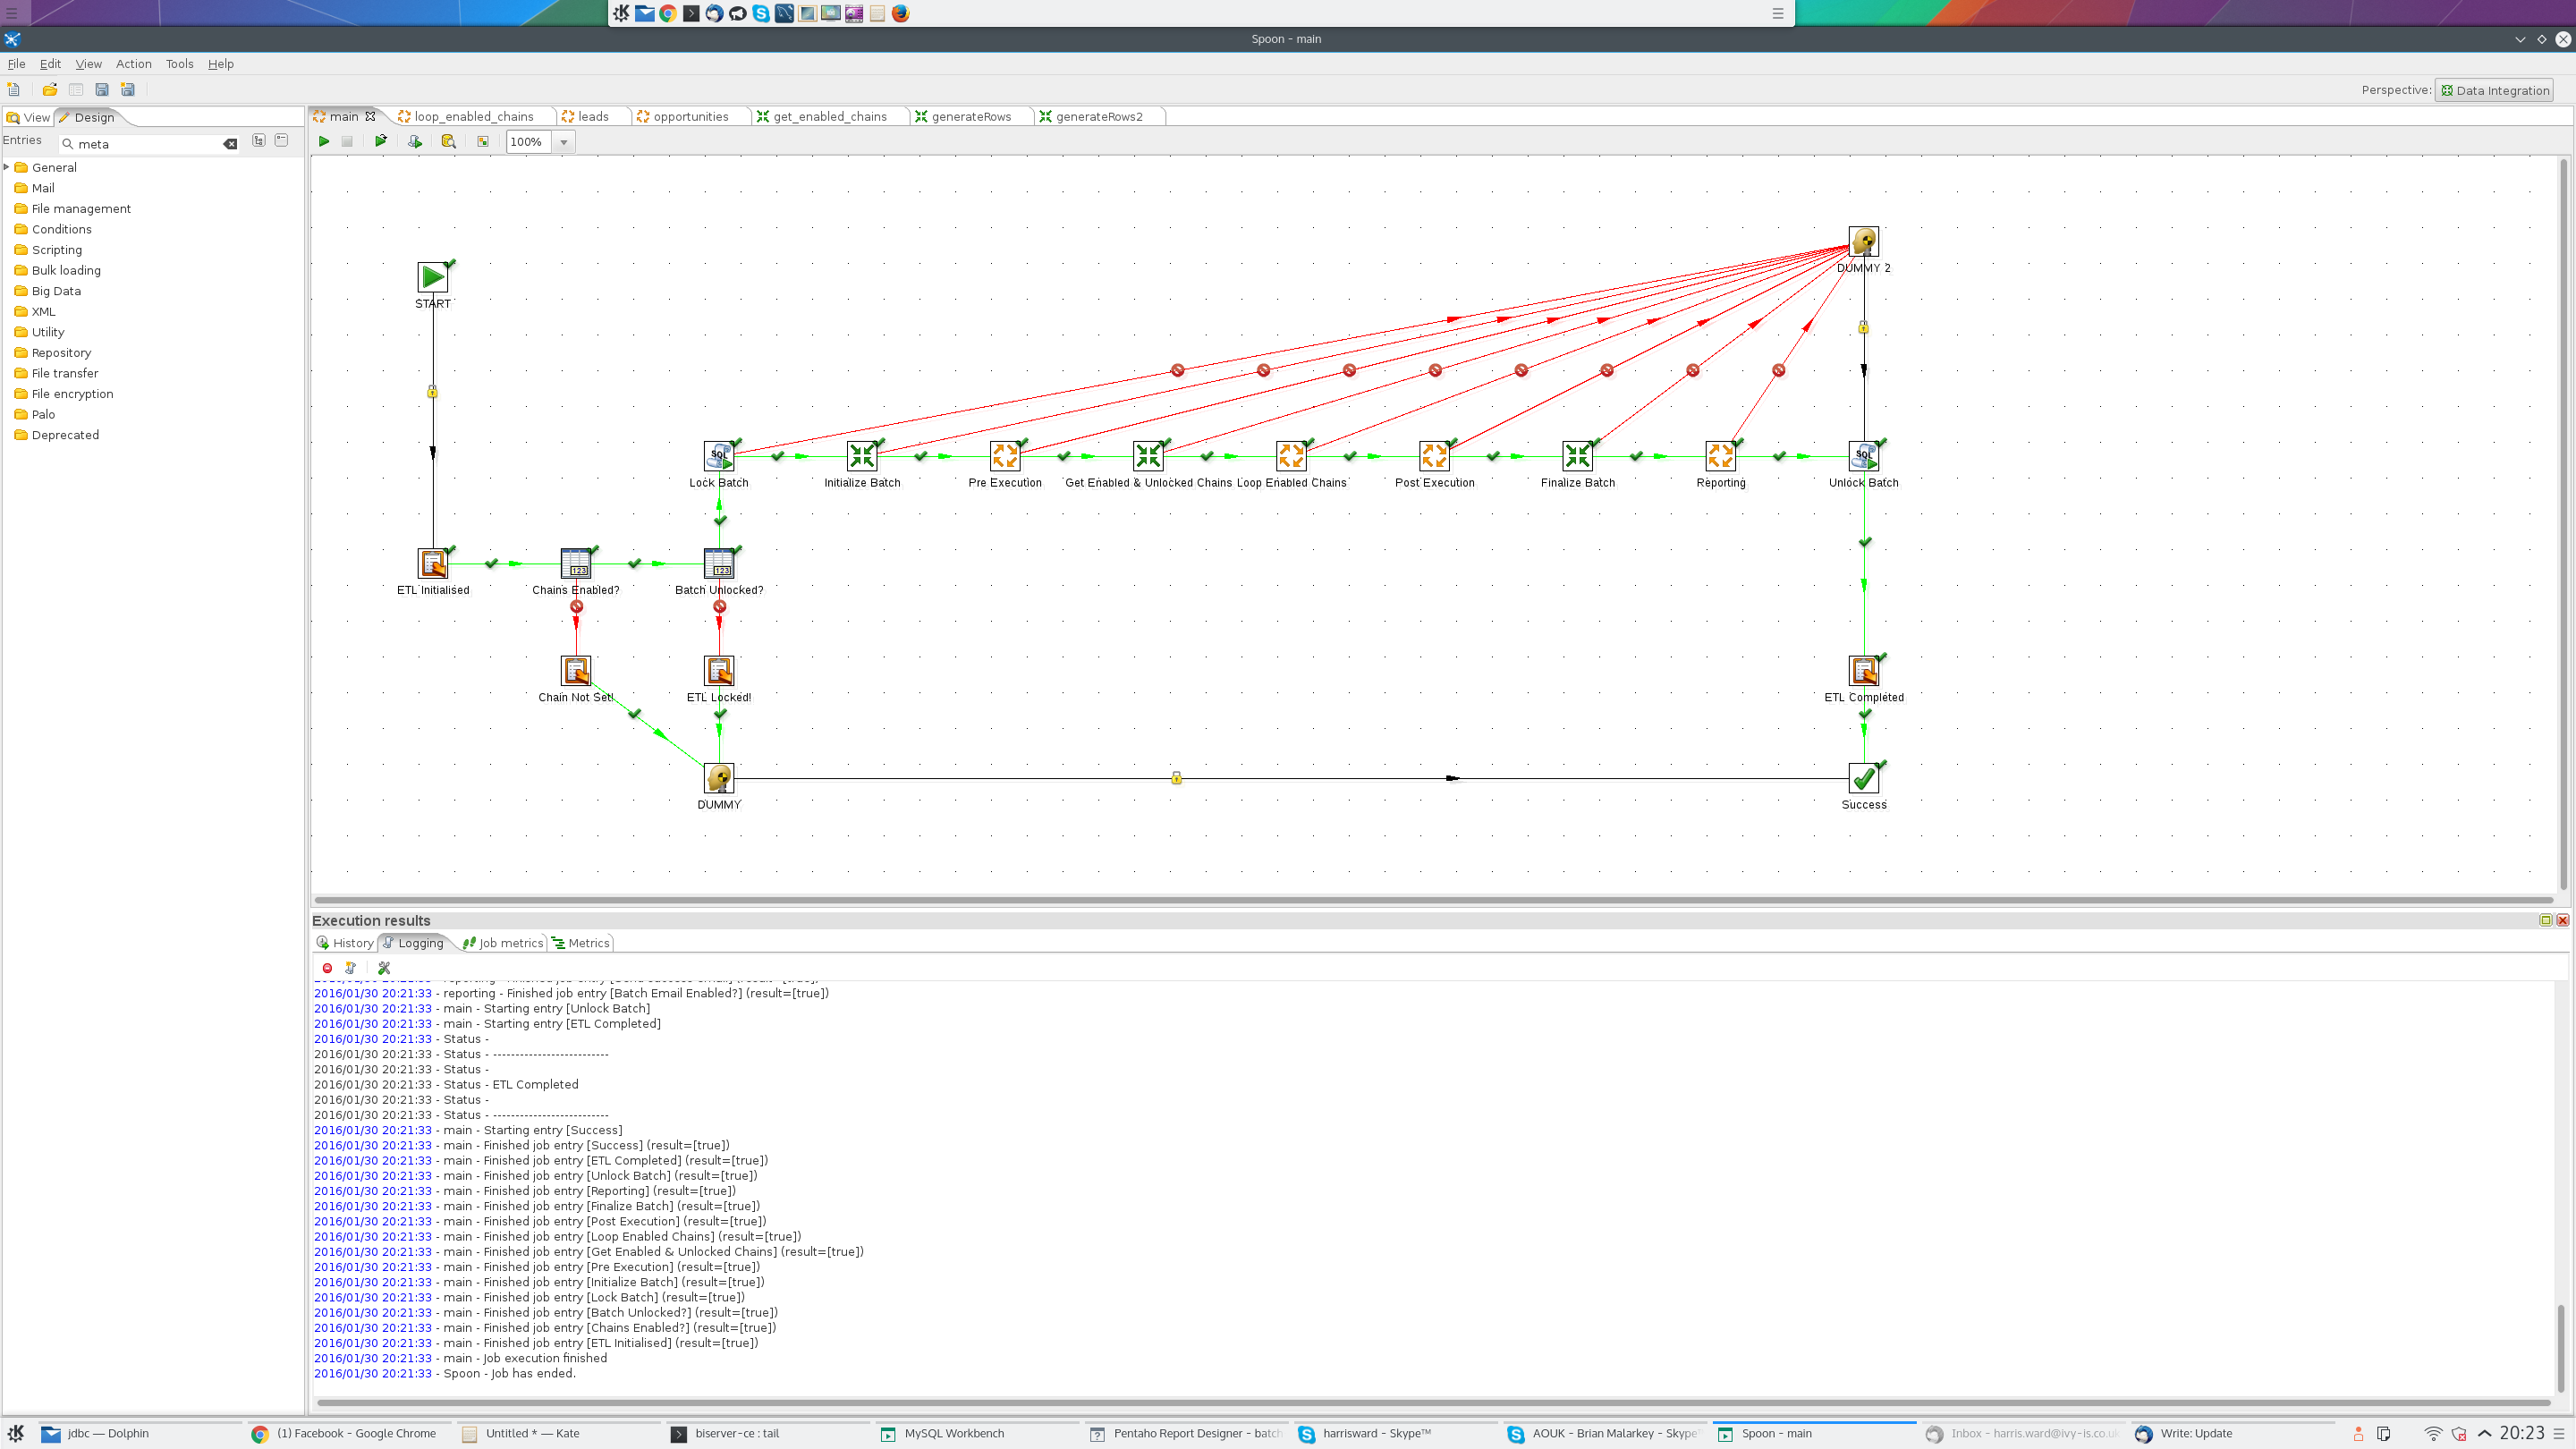The image size is (2576, 1449).
Task: Select the ETL Initialised log entry
Action: pyautogui.click(x=433, y=563)
